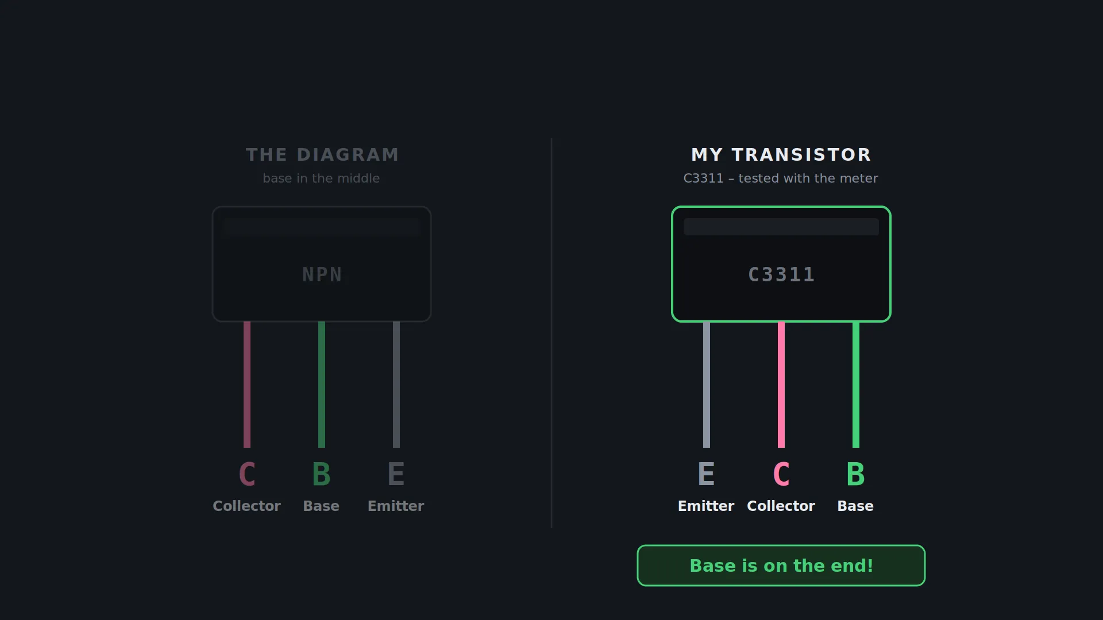Image resolution: width=1103 pixels, height=620 pixels.
Task: Click the diagram's middle green base lead
Action: coord(322,385)
